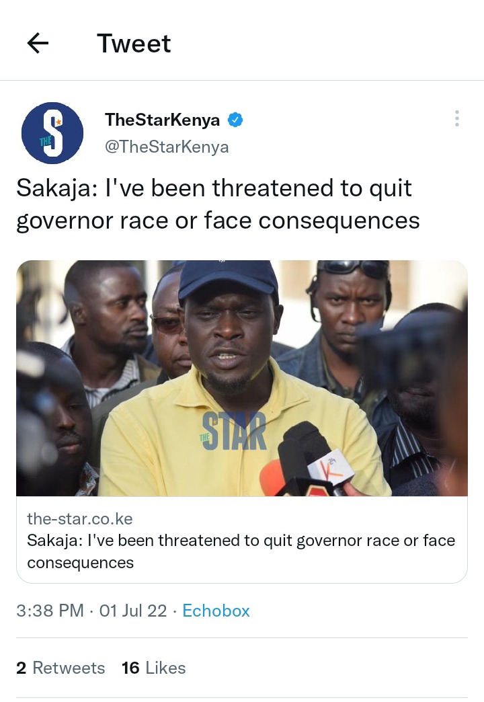View the 2 Retweets list

61,668
